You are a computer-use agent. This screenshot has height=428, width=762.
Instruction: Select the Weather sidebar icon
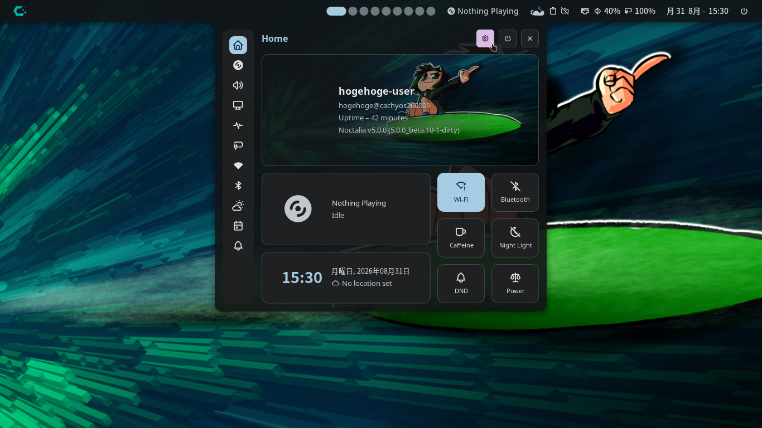(x=238, y=206)
